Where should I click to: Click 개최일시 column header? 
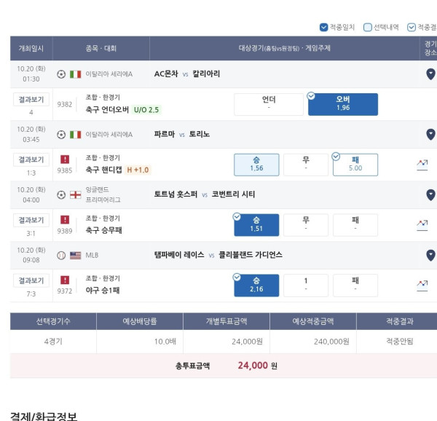click(31, 49)
